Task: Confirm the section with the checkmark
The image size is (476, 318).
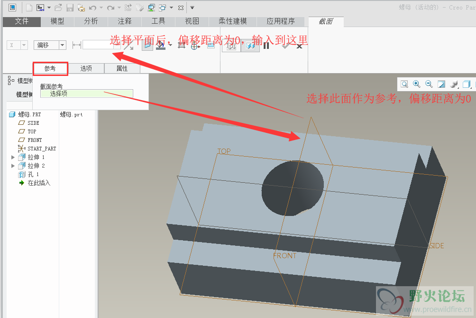Action: tap(286, 46)
